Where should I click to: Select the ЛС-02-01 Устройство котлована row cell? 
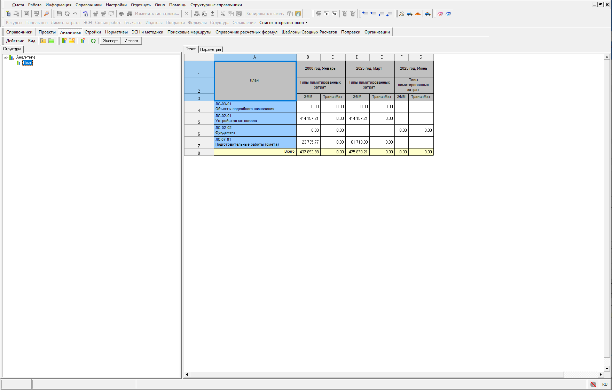pyautogui.click(x=255, y=118)
